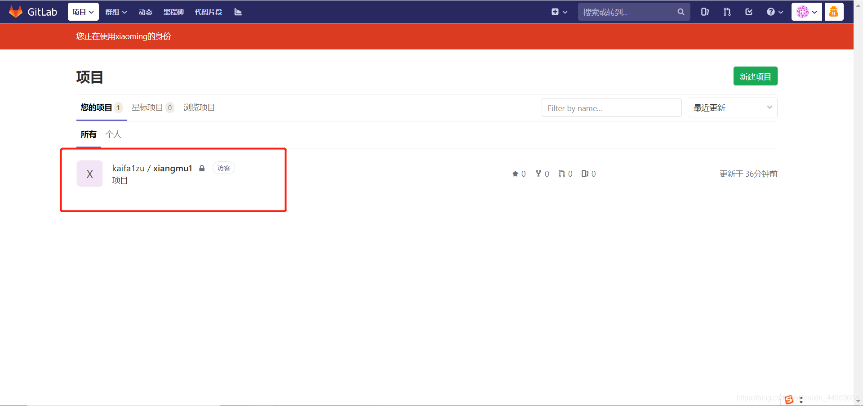Open the 最近更新 sort dropdown
Image resolution: width=863 pixels, height=406 pixels.
point(732,108)
